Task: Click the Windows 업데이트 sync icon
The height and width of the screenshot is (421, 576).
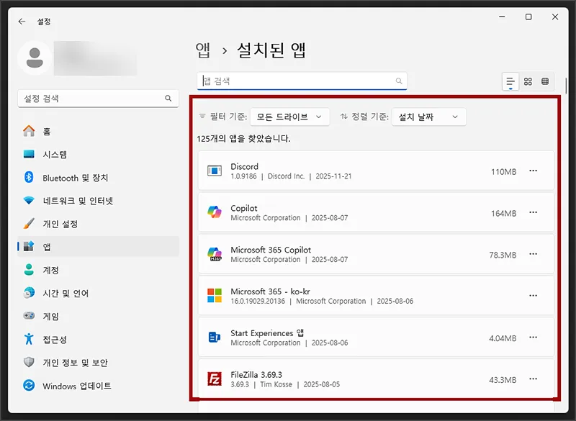Action: (x=29, y=386)
